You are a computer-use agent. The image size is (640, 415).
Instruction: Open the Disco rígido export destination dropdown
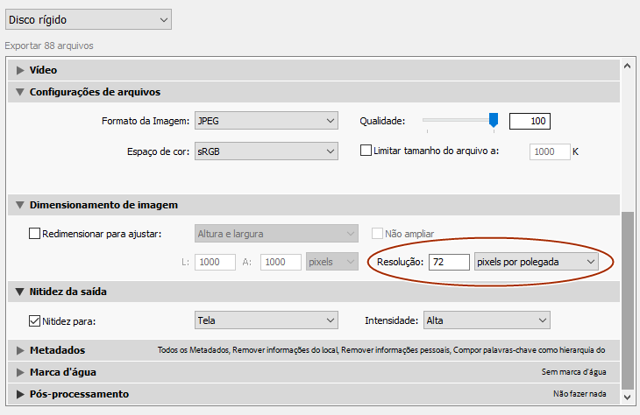point(88,19)
